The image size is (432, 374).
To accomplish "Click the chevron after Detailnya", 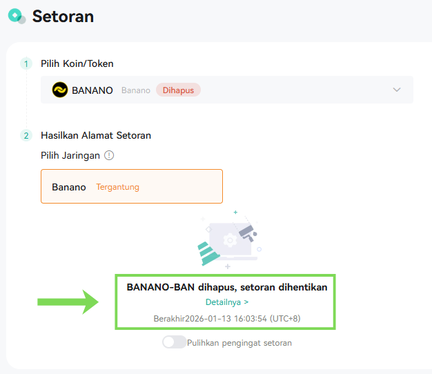I will 246,302.
